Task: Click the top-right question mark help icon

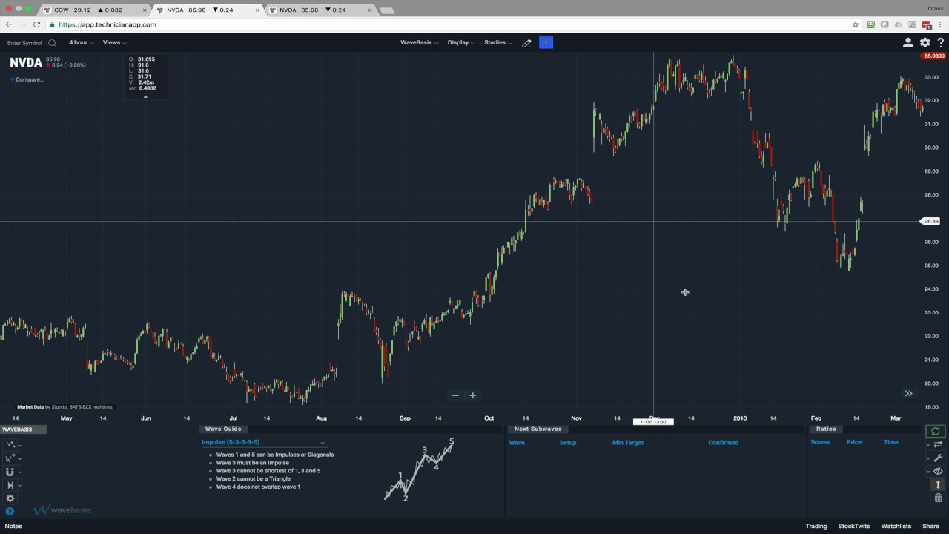Action: click(940, 43)
